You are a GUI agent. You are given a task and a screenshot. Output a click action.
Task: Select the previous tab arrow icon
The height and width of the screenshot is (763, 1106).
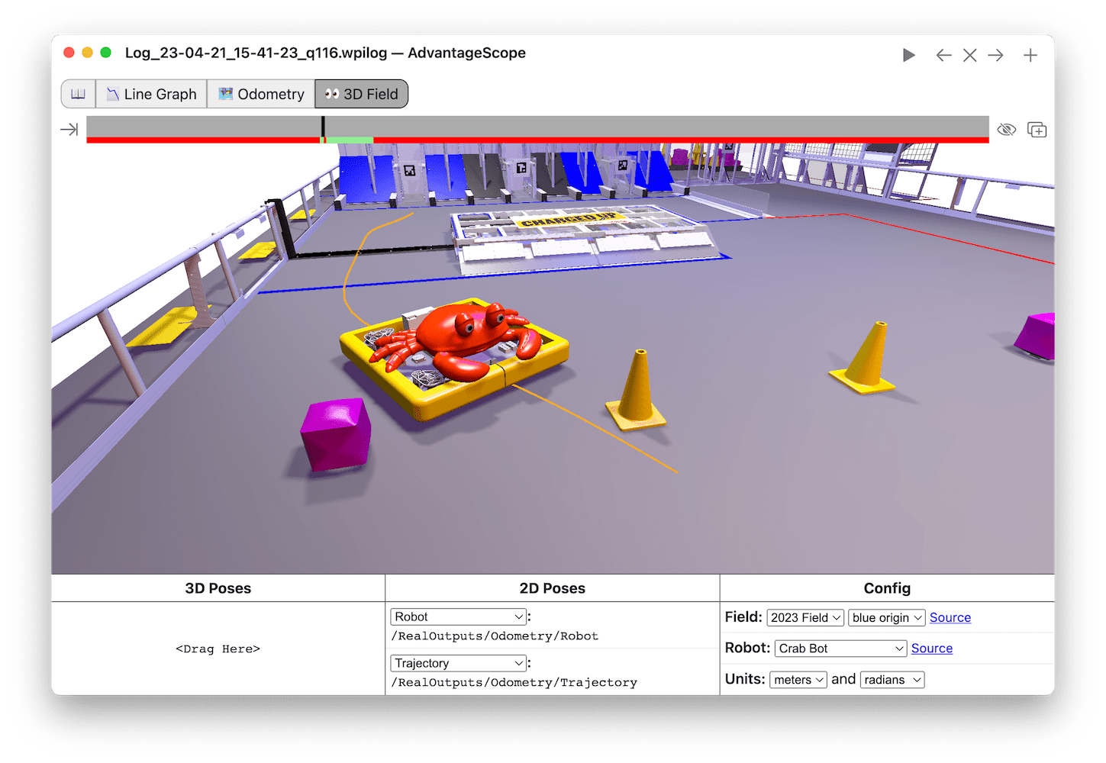[x=943, y=54]
